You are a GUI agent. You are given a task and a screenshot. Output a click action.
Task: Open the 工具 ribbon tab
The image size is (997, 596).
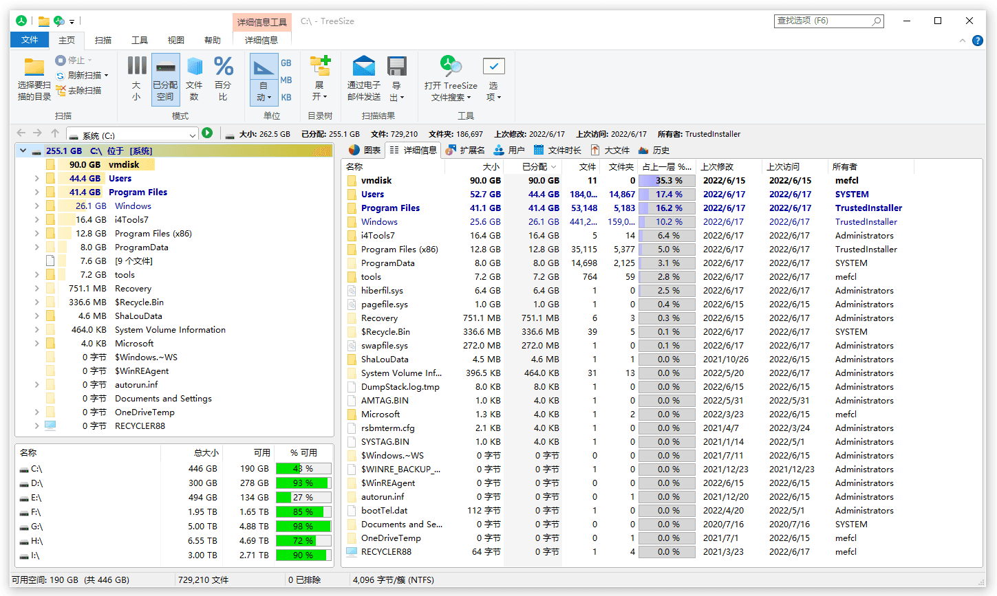[x=140, y=40]
